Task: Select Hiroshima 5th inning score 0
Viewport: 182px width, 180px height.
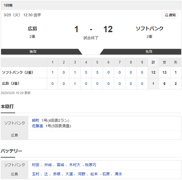Action: (x=97, y=84)
